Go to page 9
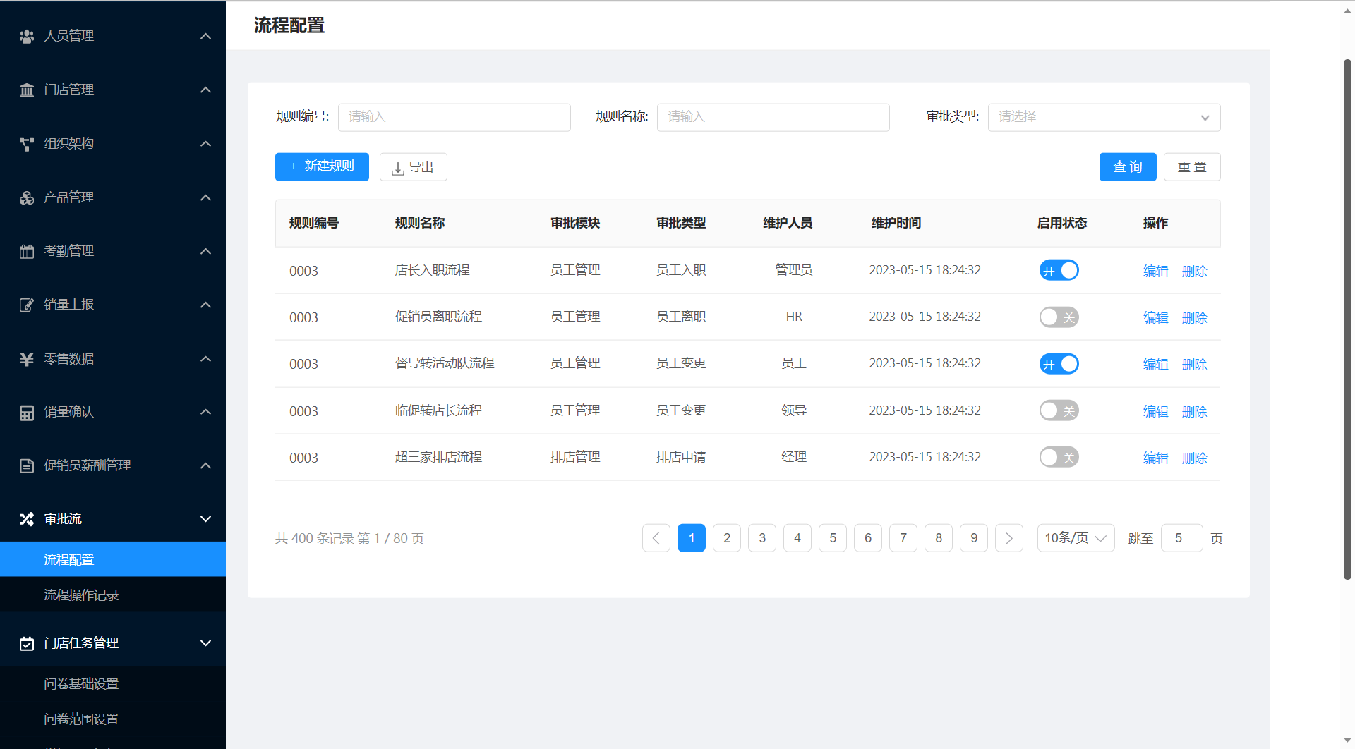The height and width of the screenshot is (749, 1355). [974, 538]
